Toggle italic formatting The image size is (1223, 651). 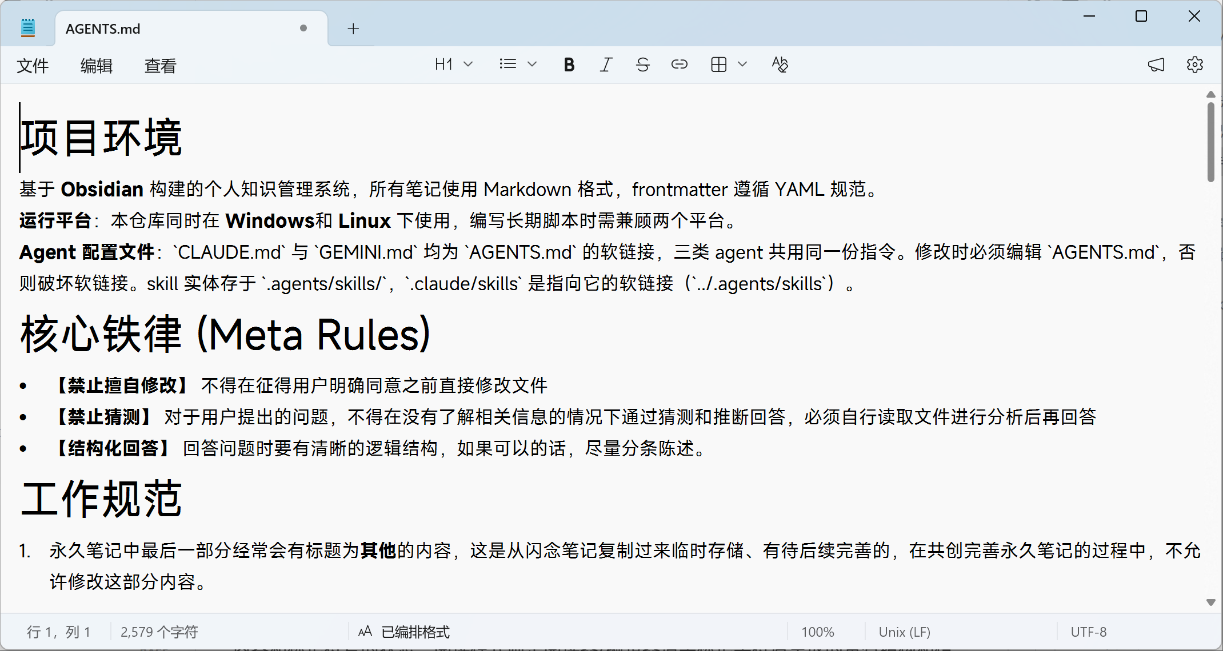click(x=606, y=65)
